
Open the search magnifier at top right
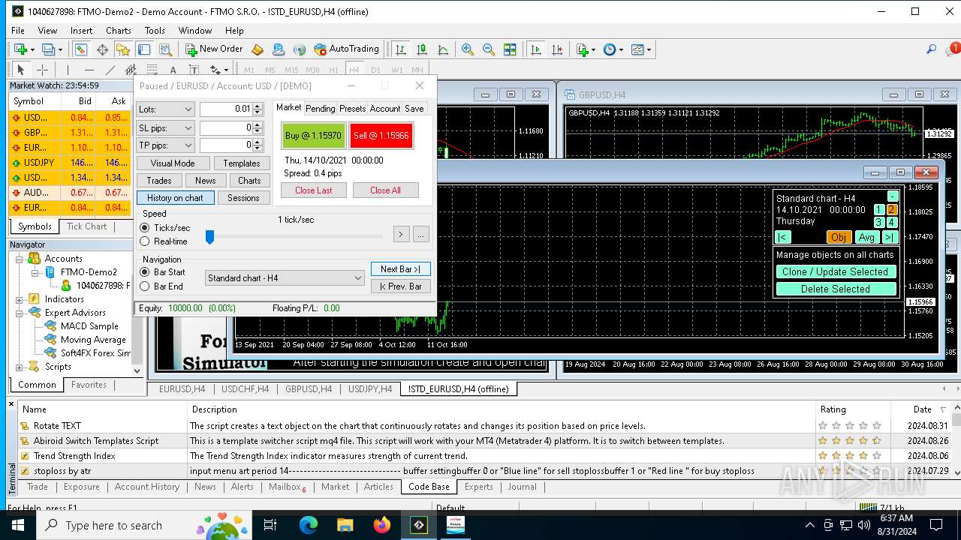[x=931, y=49]
